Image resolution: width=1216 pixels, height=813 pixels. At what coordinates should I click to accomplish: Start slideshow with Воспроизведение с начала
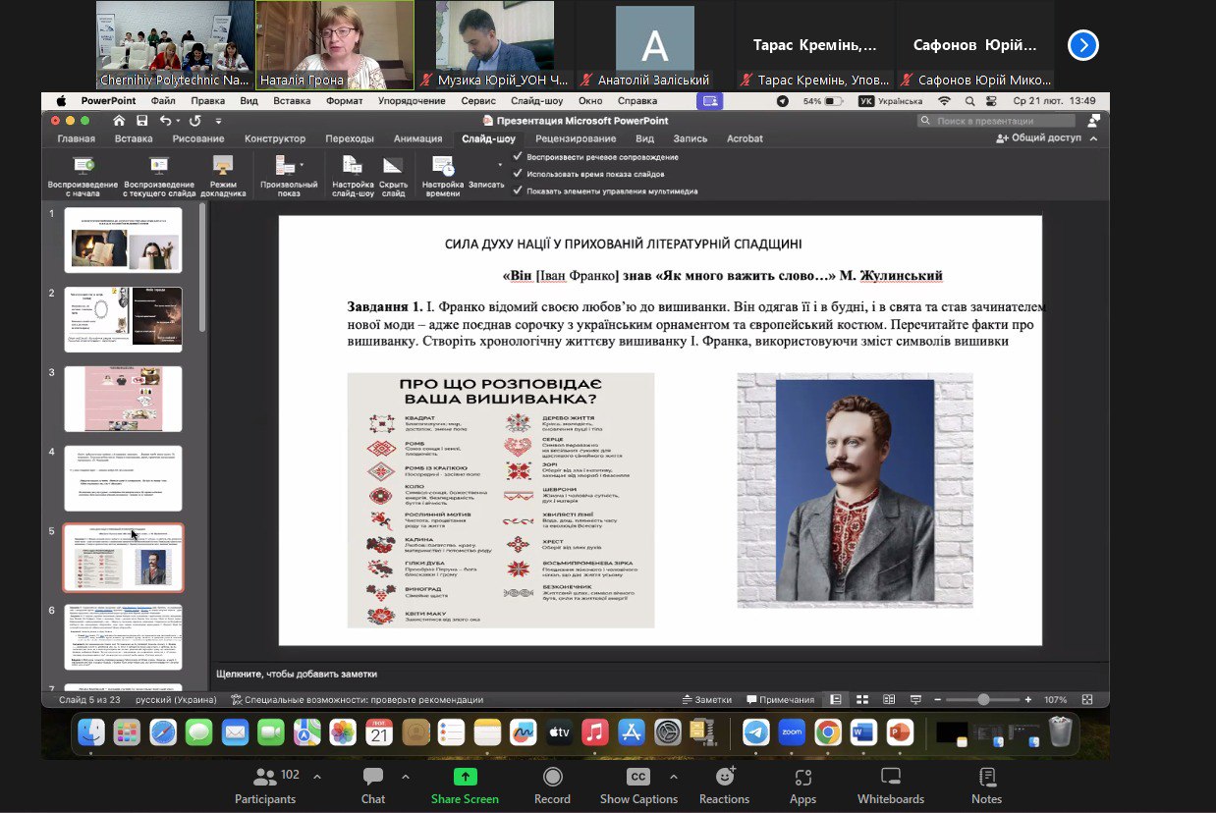coord(83,167)
